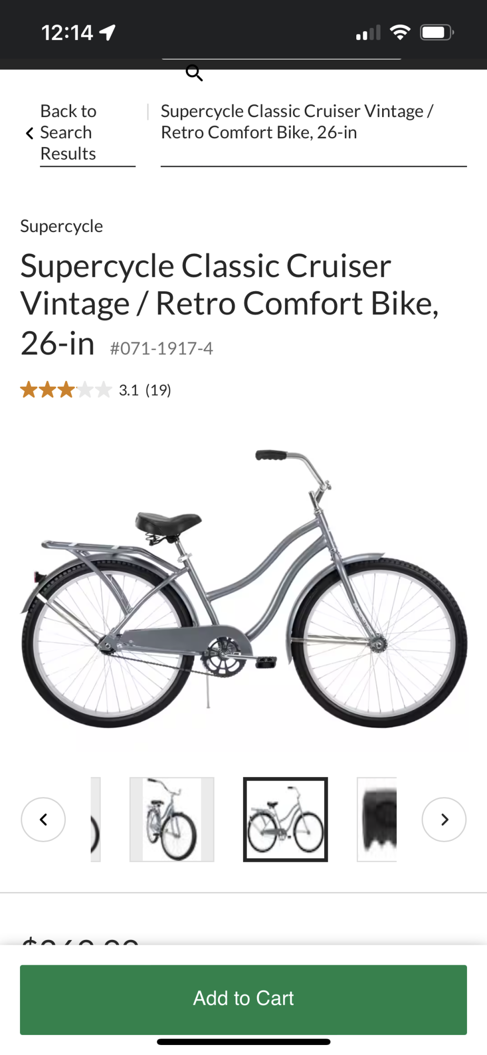Tap the main grey bike product image
This screenshot has height=1055, width=487.
click(244, 588)
